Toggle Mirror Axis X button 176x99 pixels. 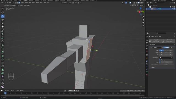(x=161, y=51)
